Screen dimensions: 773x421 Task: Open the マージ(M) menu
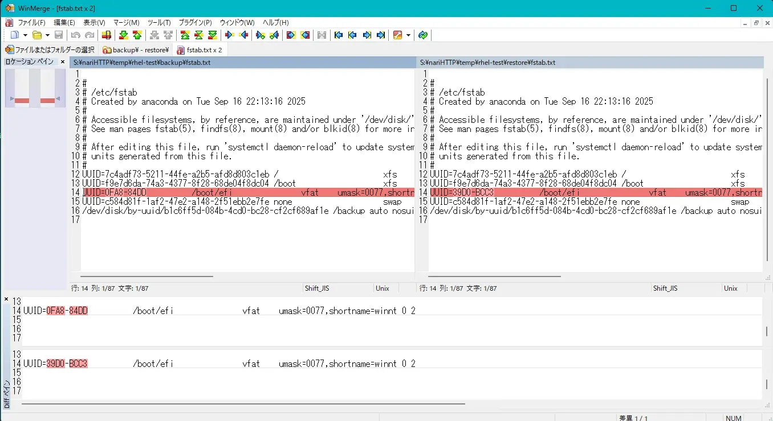pyautogui.click(x=123, y=23)
